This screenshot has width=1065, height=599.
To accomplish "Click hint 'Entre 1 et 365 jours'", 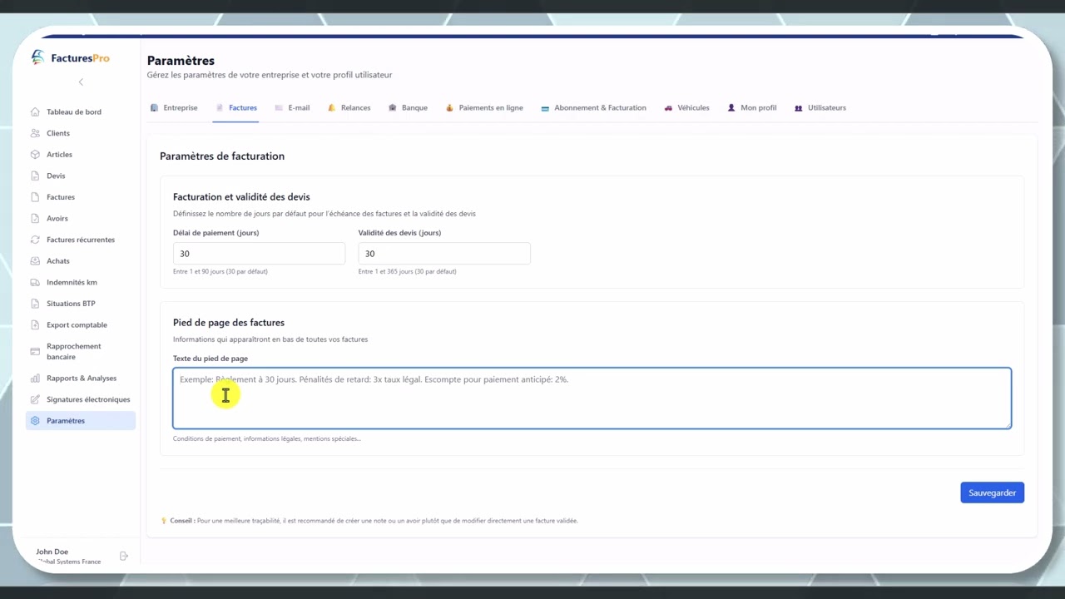I will click(408, 272).
